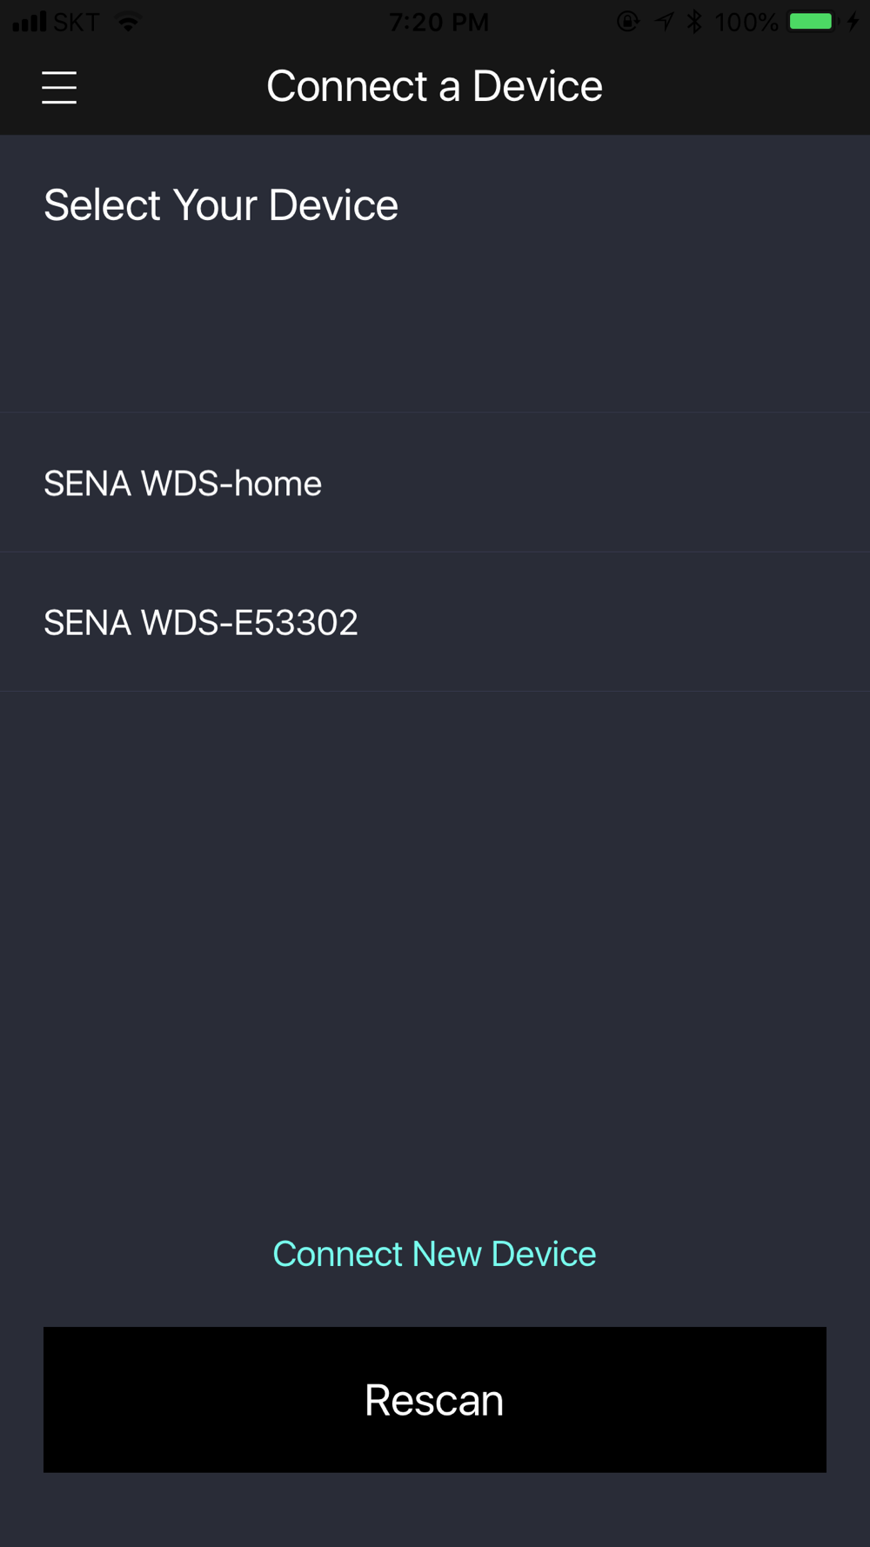
Task: Click the Rescan button
Action: (x=435, y=1399)
